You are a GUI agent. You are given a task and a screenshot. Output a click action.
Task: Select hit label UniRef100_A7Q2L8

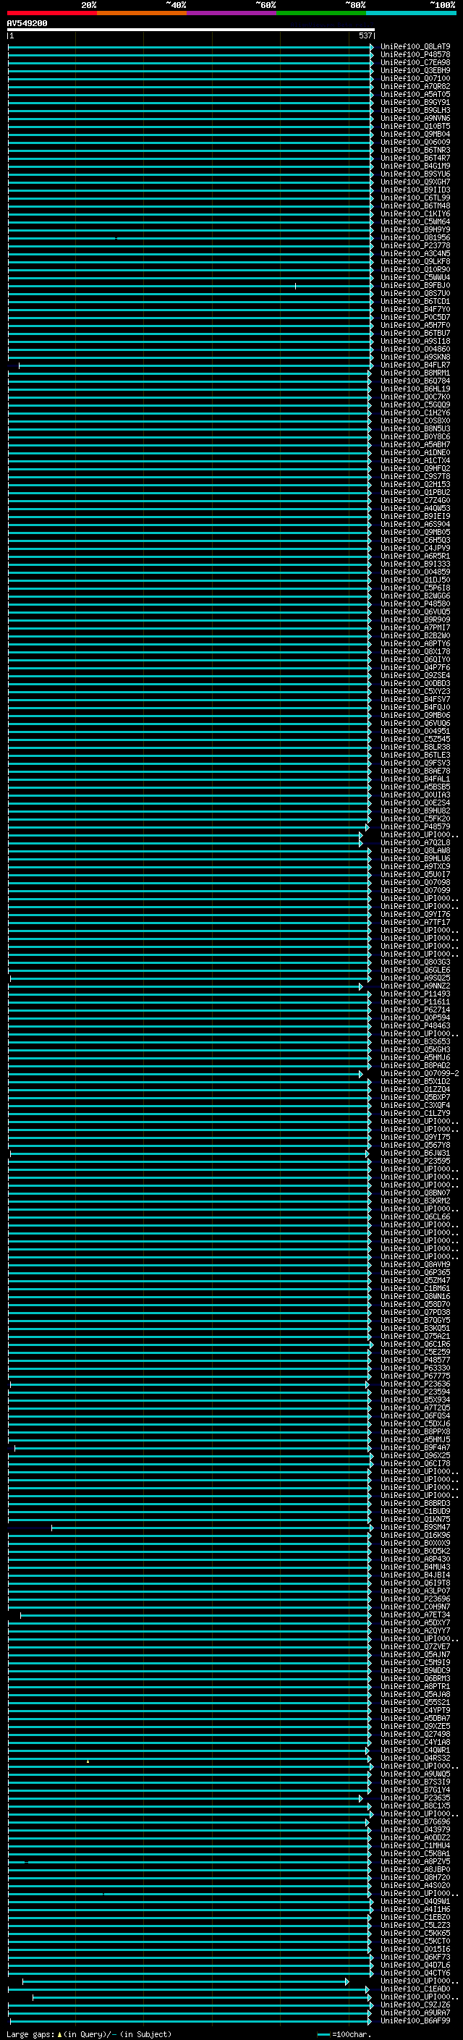pos(415,842)
